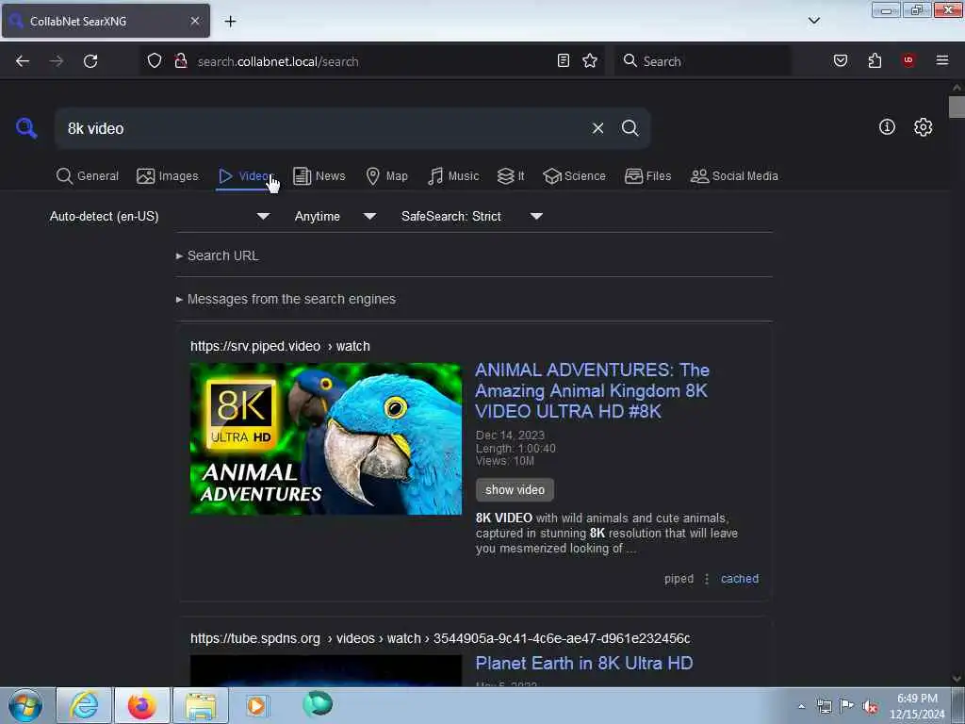Save page to Pocket
The height and width of the screenshot is (724, 965).
(841, 60)
